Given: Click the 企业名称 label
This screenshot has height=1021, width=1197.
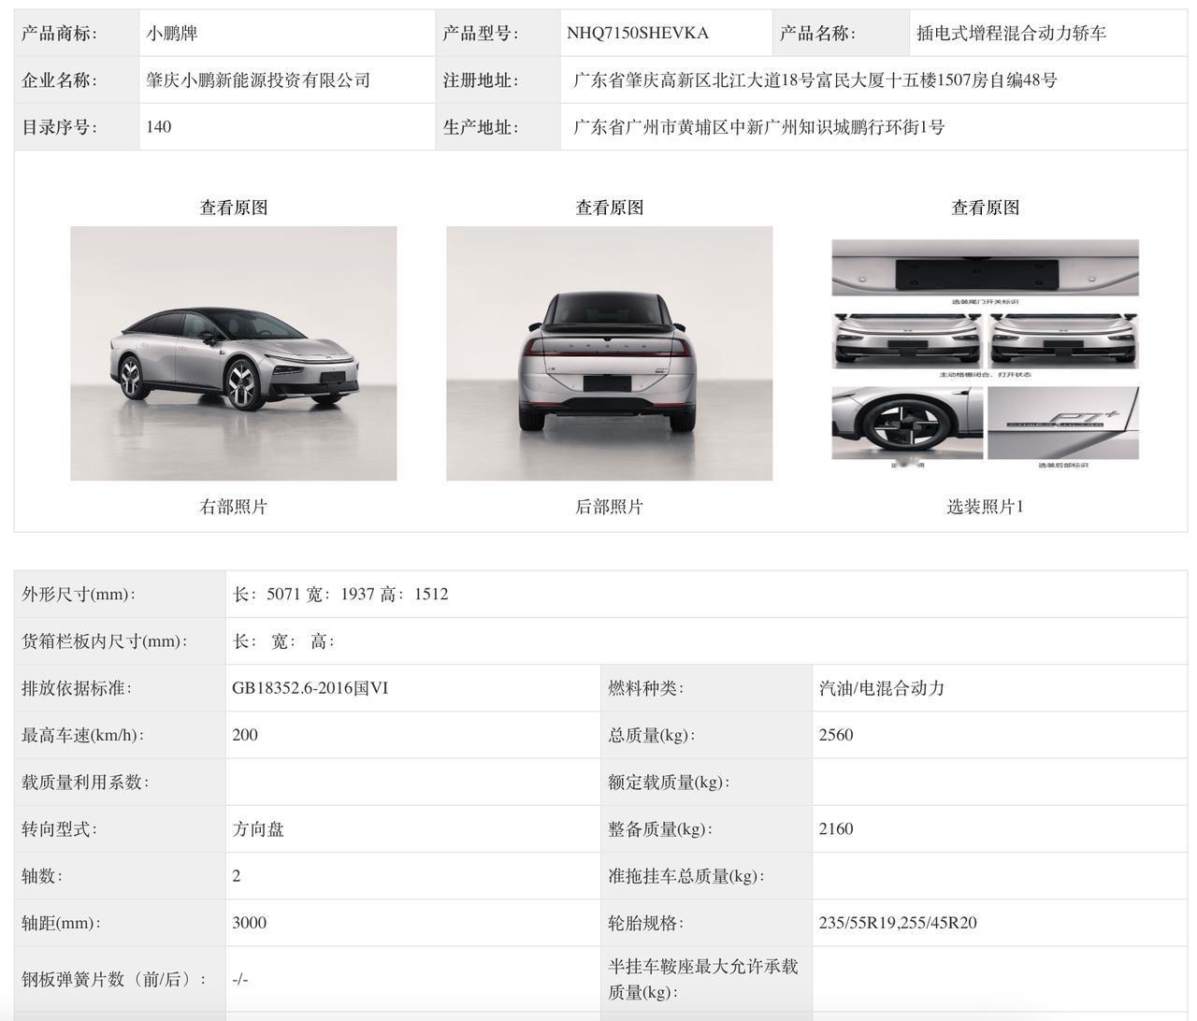Looking at the screenshot, I should click(60, 80).
